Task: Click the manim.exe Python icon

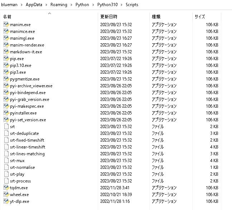Action: [6, 24]
